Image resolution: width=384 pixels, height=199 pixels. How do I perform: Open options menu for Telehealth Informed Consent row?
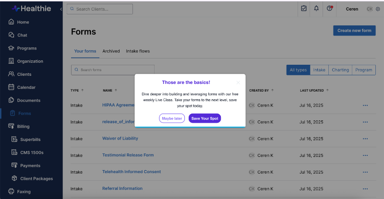click(365, 172)
